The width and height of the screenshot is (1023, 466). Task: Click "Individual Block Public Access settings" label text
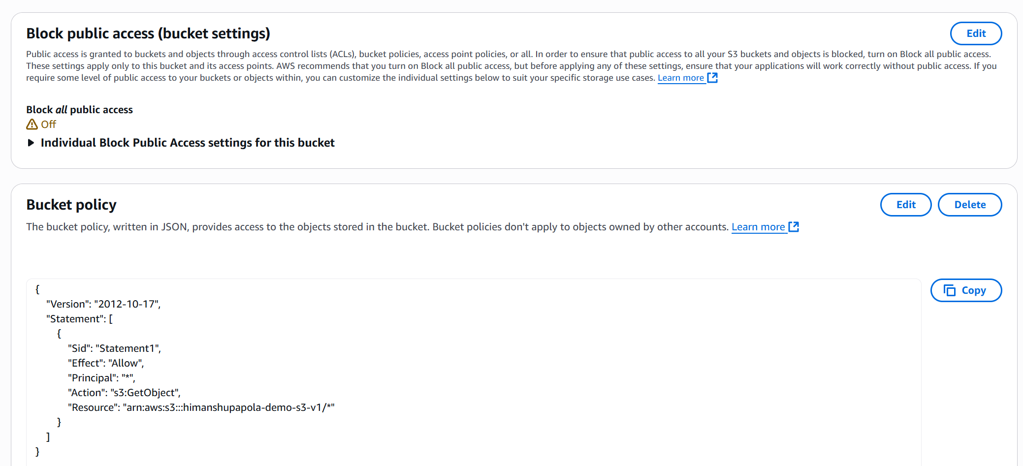tap(187, 143)
